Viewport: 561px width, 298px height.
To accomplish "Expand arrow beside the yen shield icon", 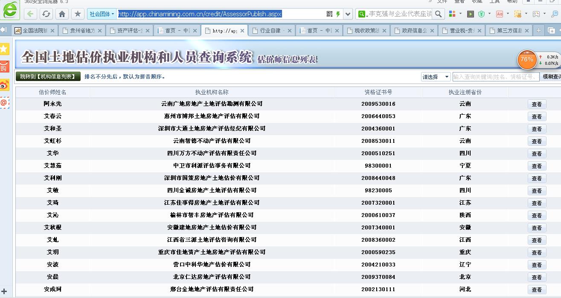I will [x=489, y=14].
